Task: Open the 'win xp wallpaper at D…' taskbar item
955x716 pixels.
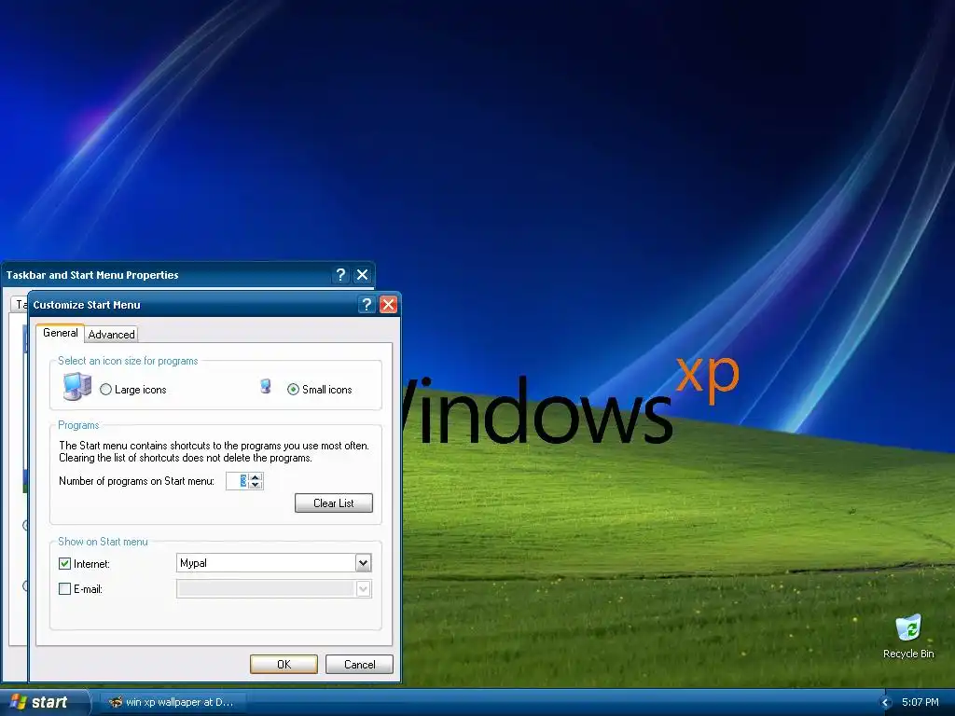Action: (x=173, y=702)
